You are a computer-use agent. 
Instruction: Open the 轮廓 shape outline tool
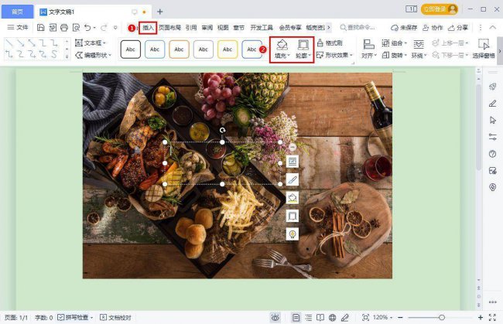303,49
